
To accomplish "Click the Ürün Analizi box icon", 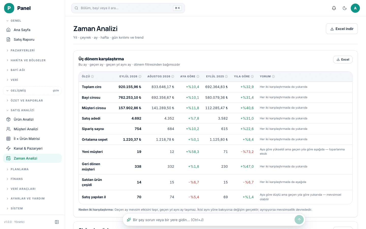I will [x=8, y=119].
